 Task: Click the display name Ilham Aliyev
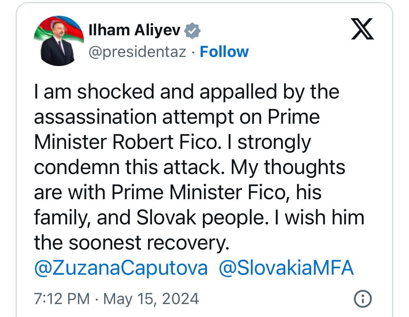point(135,30)
